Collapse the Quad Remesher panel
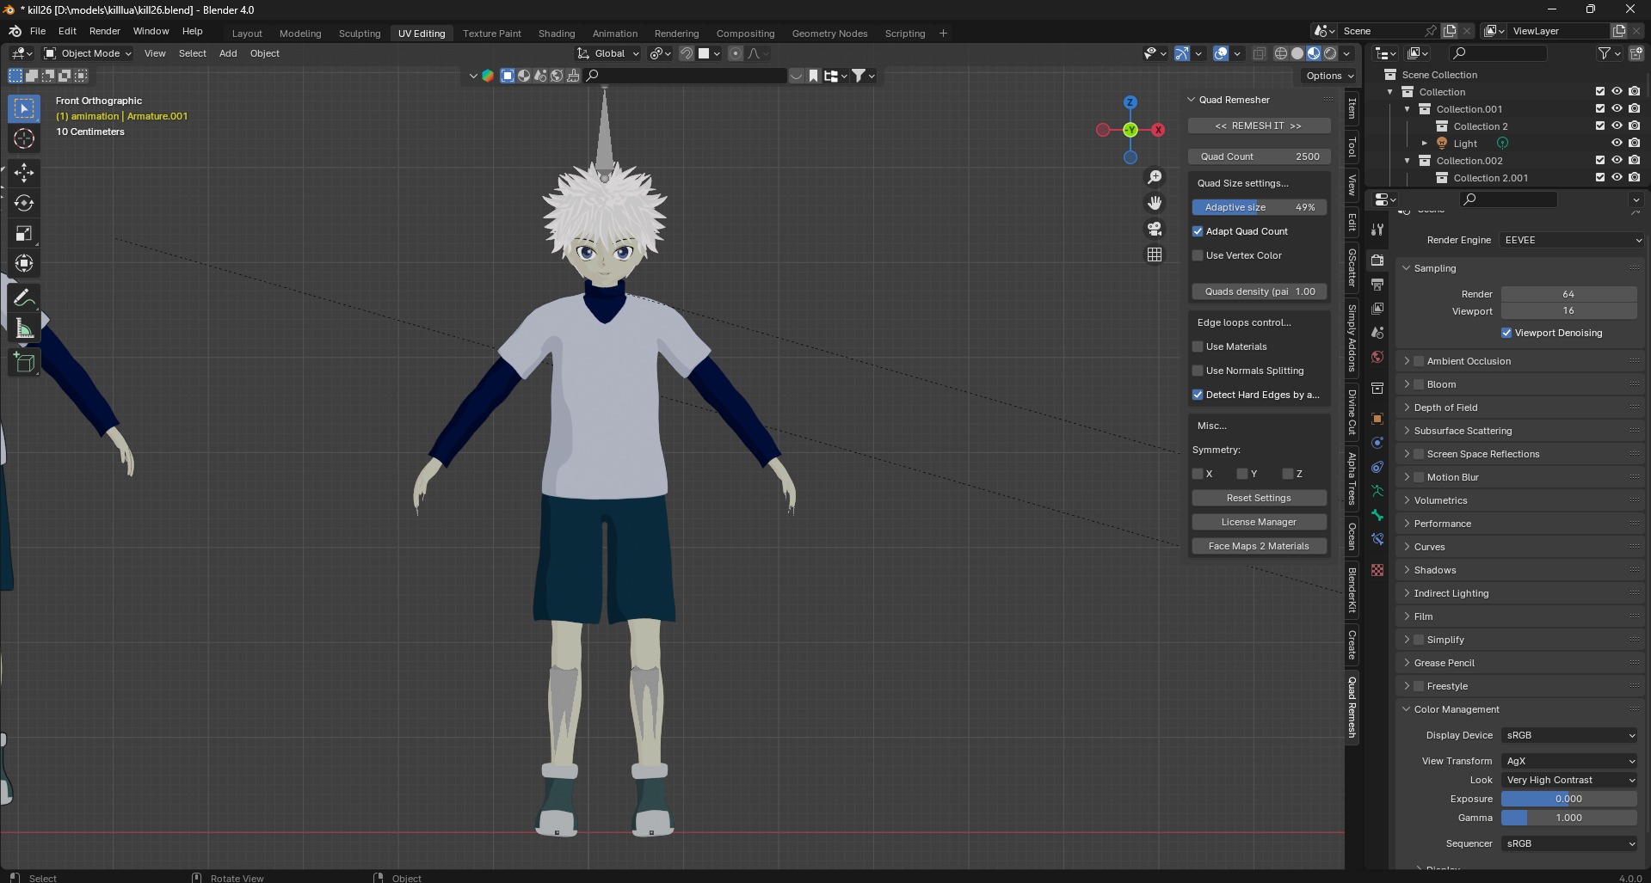Screen dimensions: 1651x883 point(1192,100)
